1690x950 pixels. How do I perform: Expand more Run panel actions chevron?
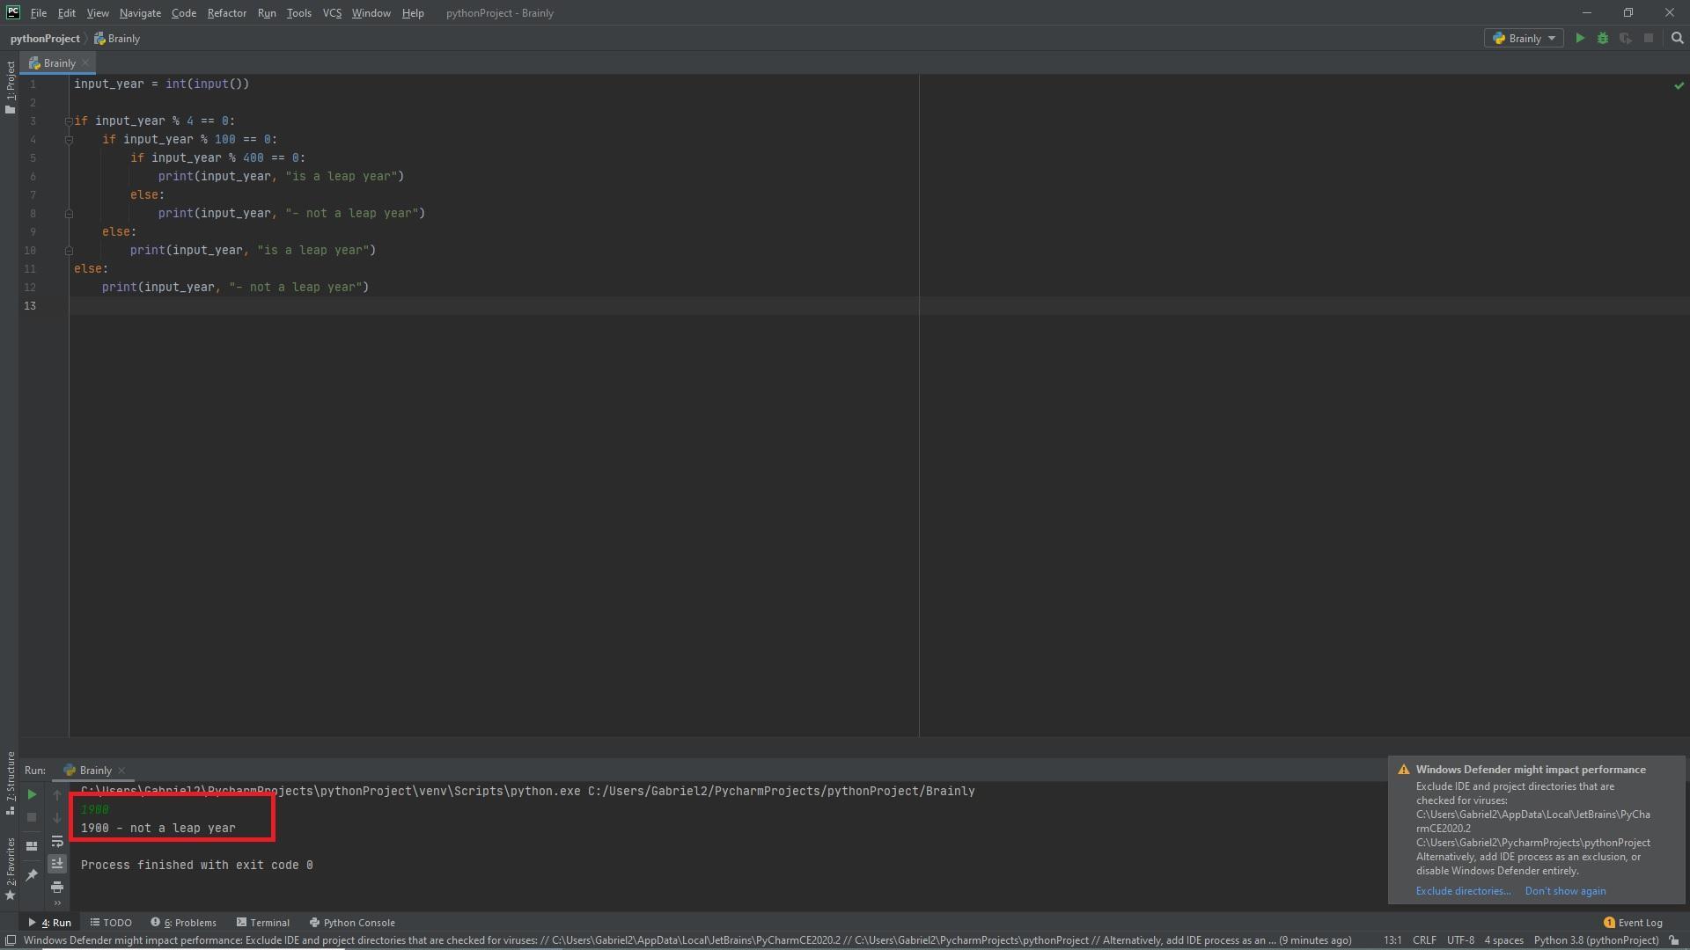click(57, 903)
